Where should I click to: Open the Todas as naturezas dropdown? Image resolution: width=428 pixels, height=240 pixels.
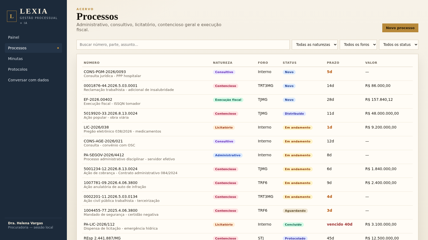315,45
